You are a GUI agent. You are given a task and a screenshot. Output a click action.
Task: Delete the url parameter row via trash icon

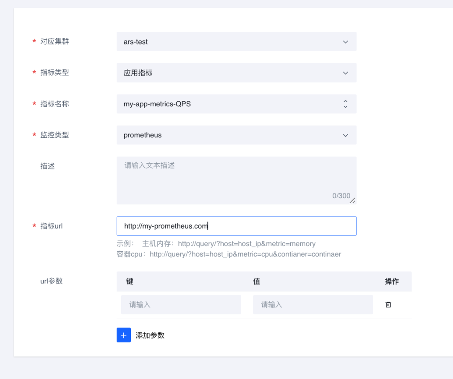(388, 304)
